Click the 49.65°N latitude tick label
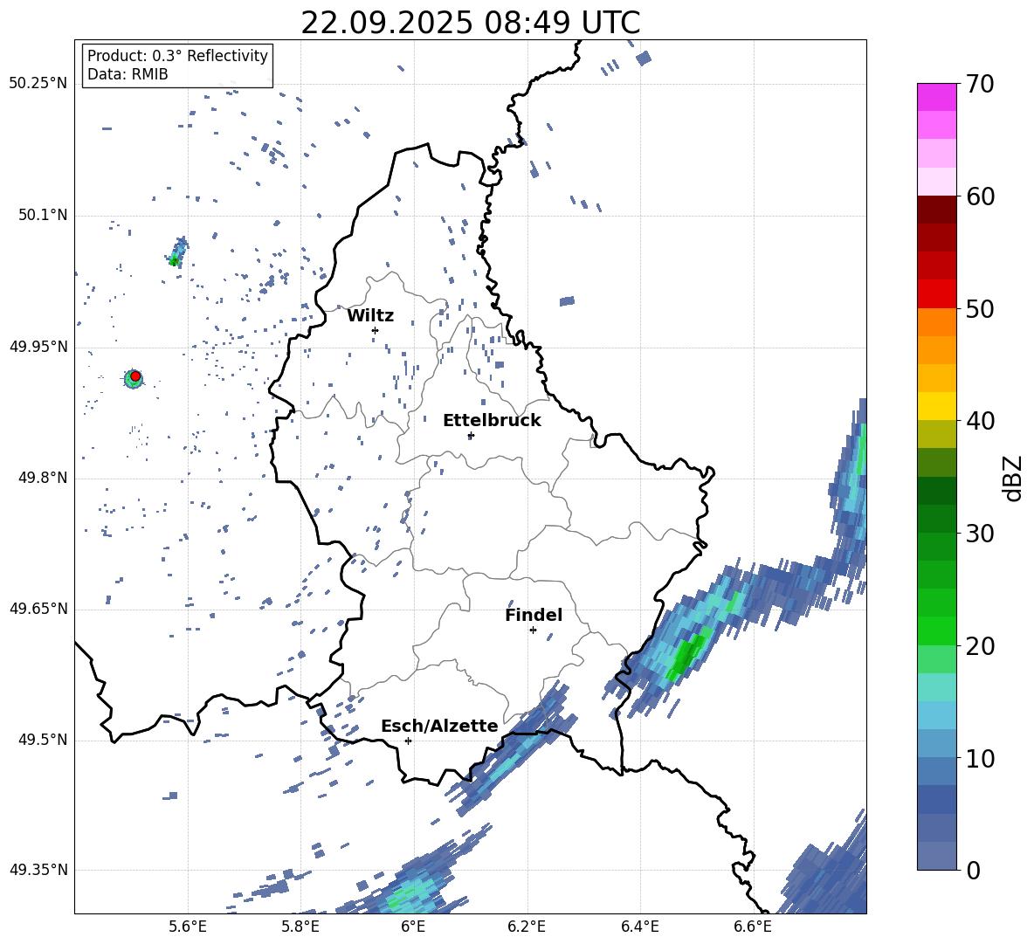This screenshot has height=944, width=1034. (38, 609)
